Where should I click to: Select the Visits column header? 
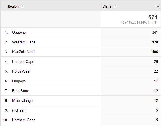(107, 6)
